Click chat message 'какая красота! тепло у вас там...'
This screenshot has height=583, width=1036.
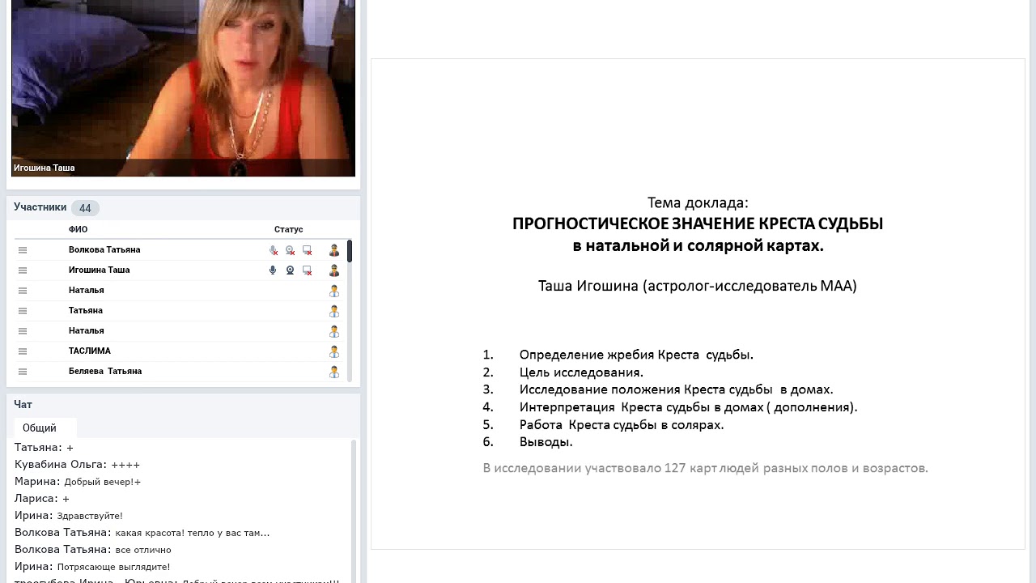pyautogui.click(x=193, y=533)
